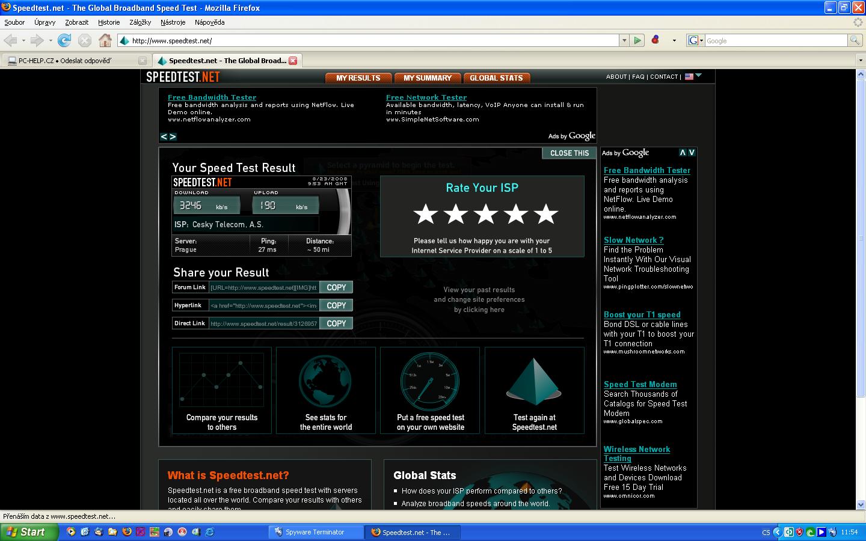Expand the address bar URL history dropdown
Screen dimensions: 866x541
coord(624,40)
